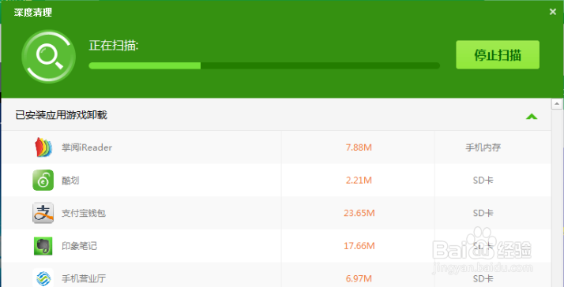Viewport: 564px width, 287px height.
Task: Select the 手机营业厅 name text
Action: click(84, 278)
